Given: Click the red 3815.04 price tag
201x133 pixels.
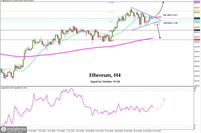Looking at the screenshot, I should [158, 17].
